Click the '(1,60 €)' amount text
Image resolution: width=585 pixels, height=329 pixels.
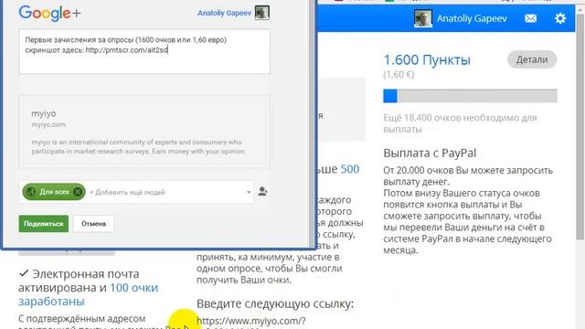click(x=399, y=75)
